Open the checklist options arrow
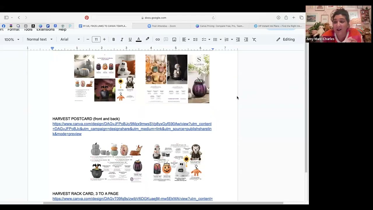Screen dimensions: 373x210 [x=209, y=39]
